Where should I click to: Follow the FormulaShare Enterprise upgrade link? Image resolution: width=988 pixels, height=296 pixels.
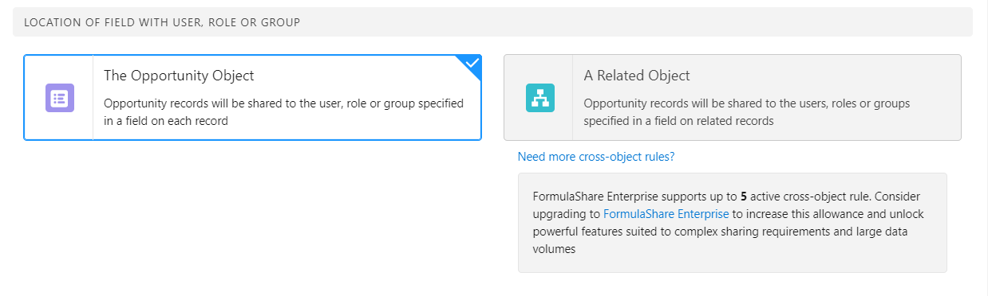click(666, 214)
